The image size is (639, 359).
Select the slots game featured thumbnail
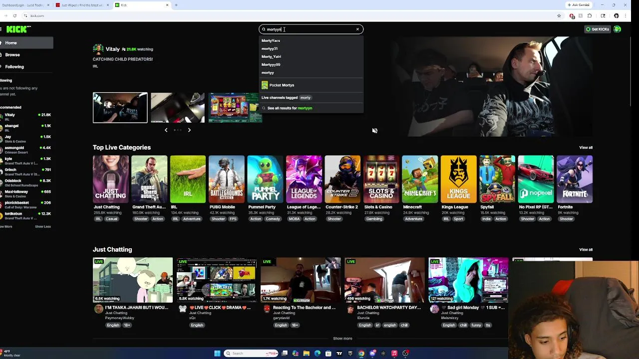coord(235,108)
